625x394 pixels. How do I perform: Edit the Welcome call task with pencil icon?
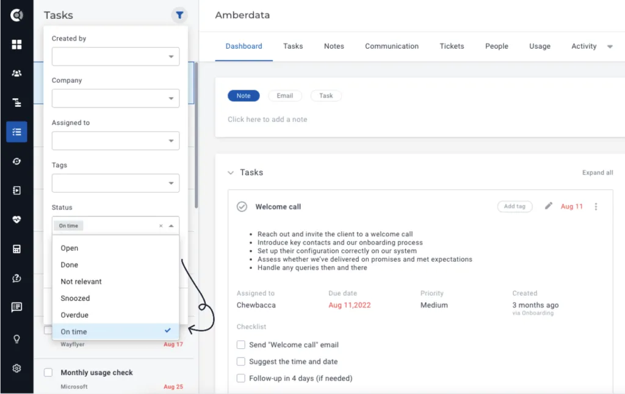tap(549, 206)
